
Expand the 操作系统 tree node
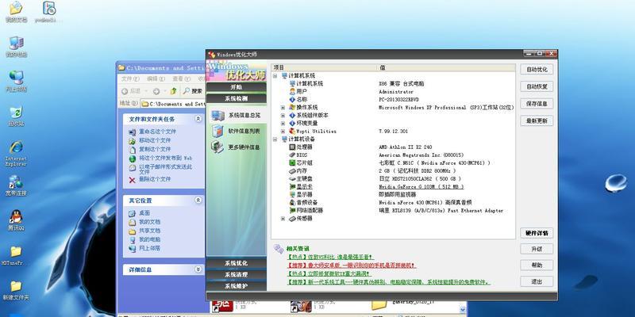tap(283, 108)
